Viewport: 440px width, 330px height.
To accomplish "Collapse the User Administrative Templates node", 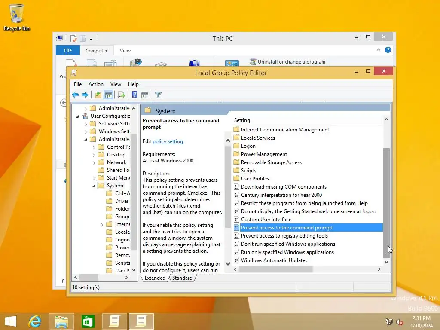I will coord(86,140).
